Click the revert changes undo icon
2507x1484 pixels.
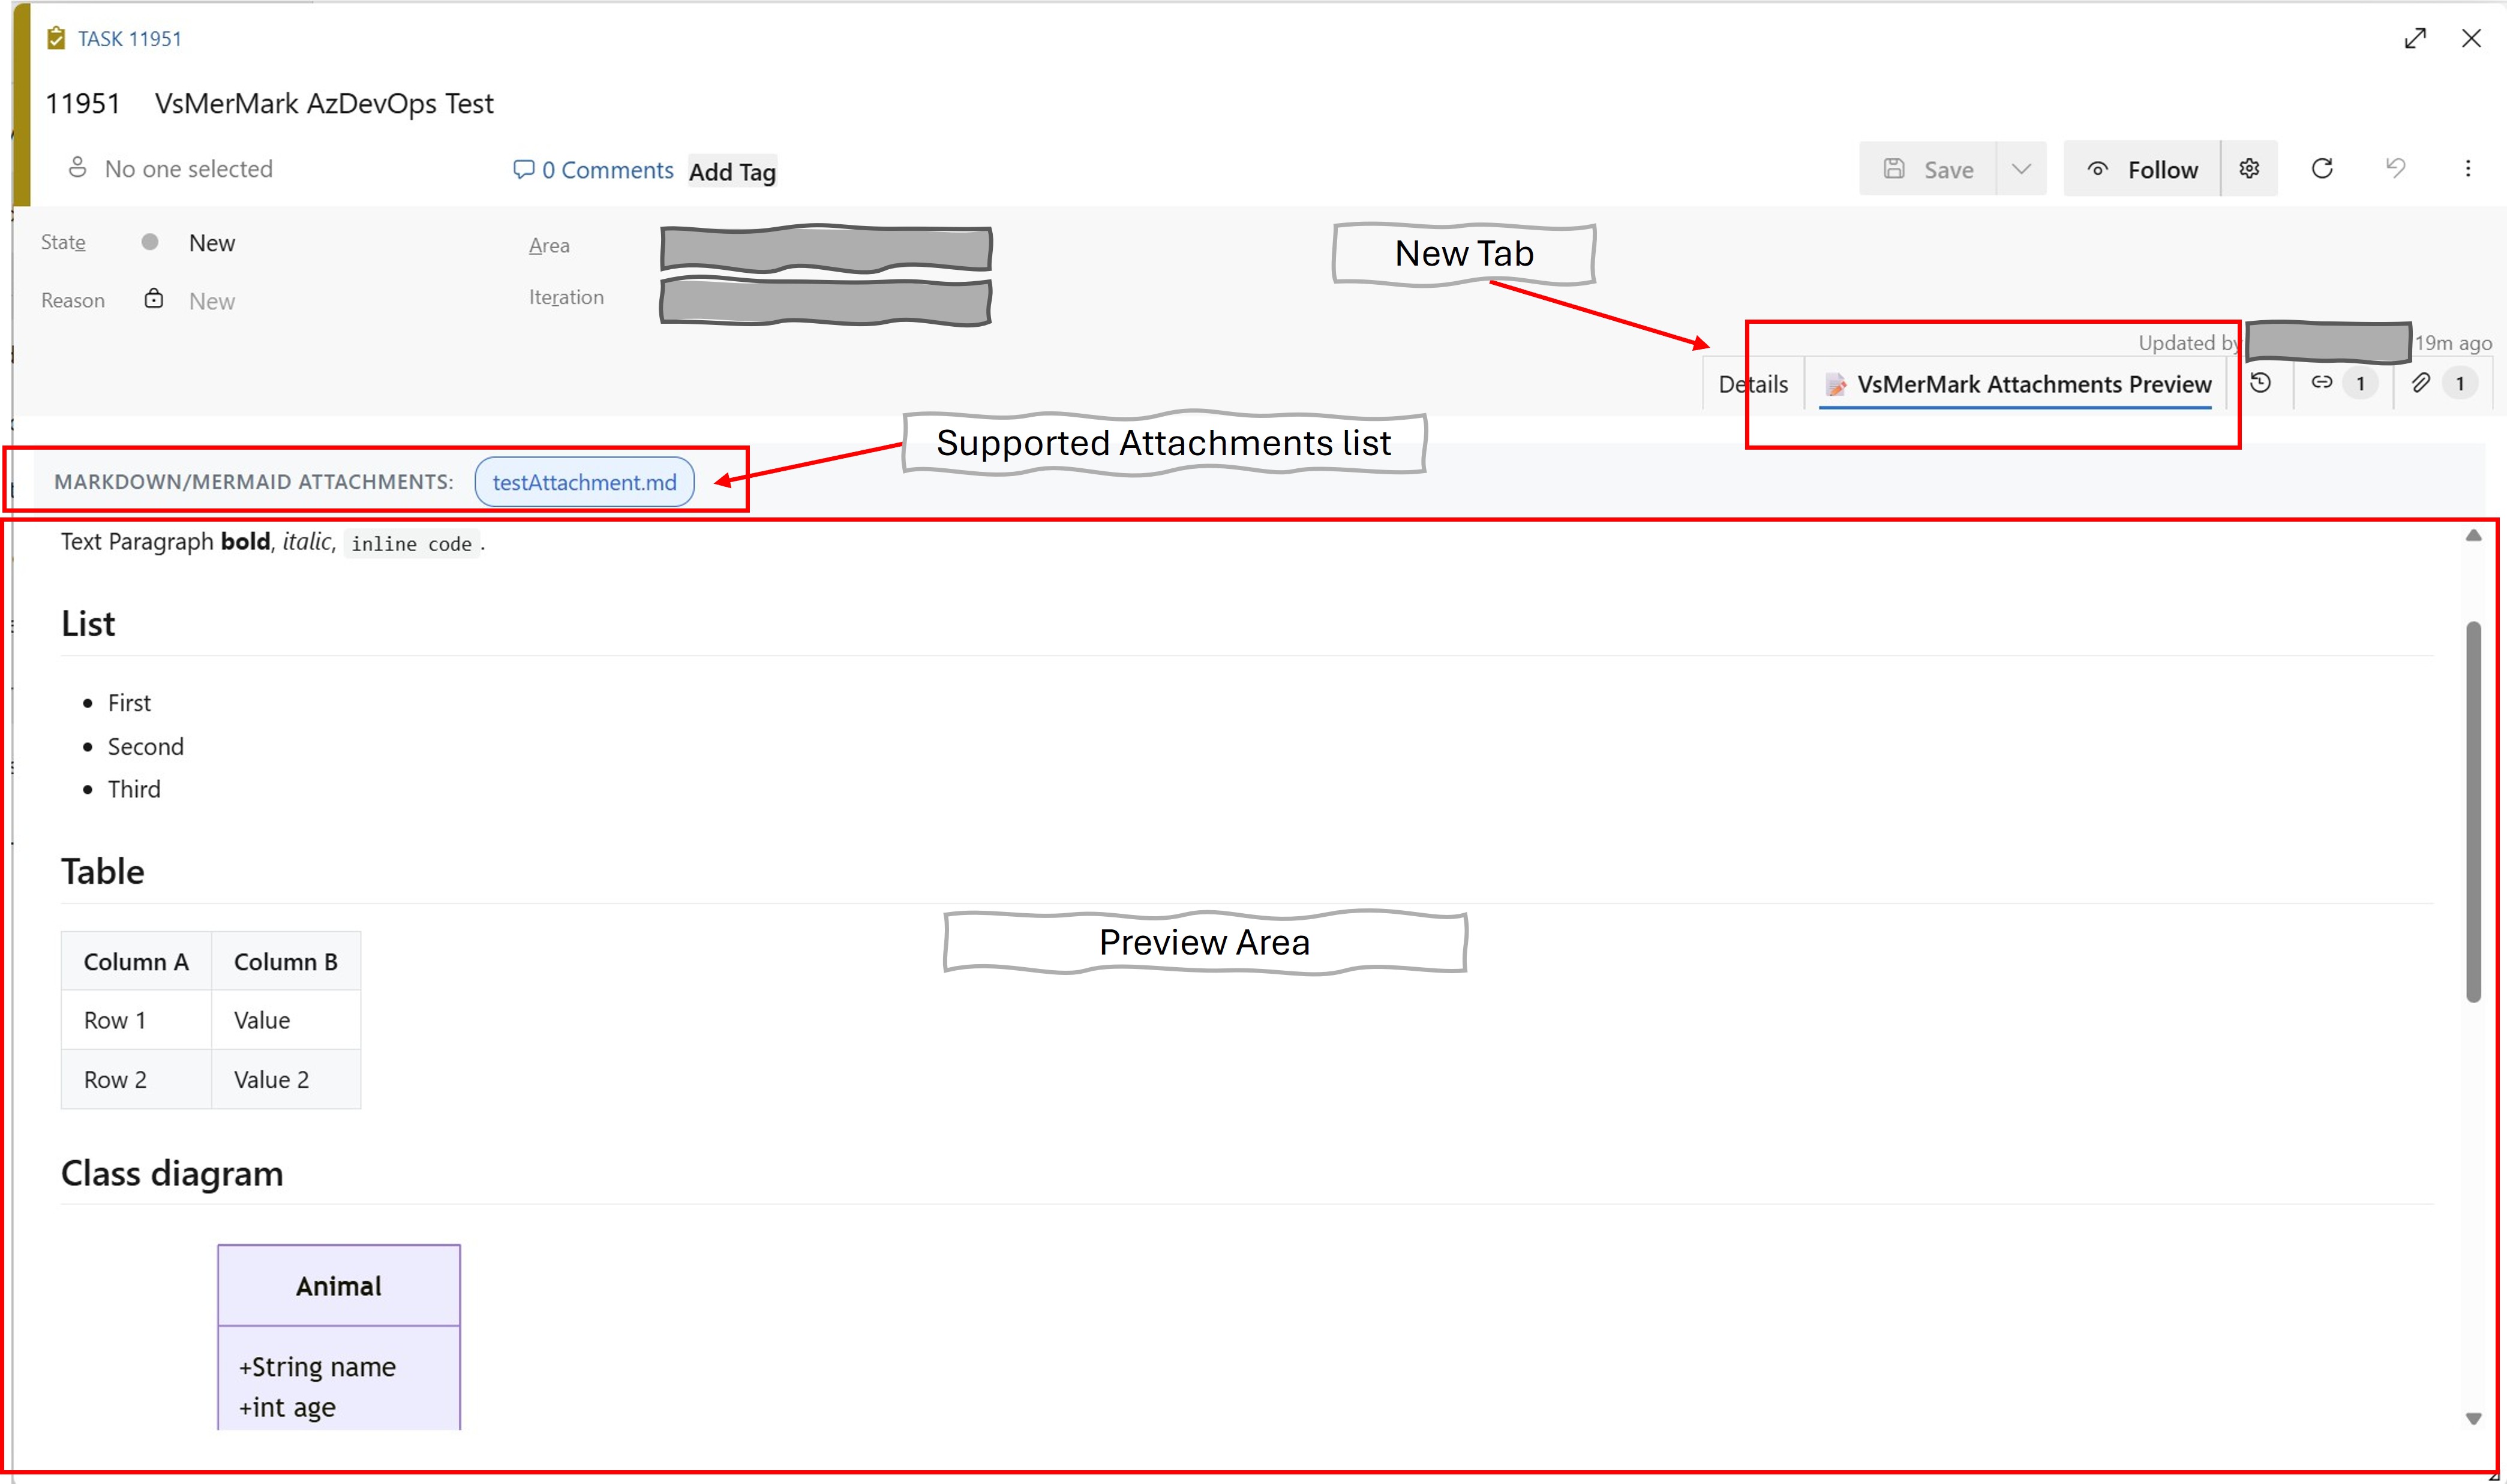coord(2395,169)
